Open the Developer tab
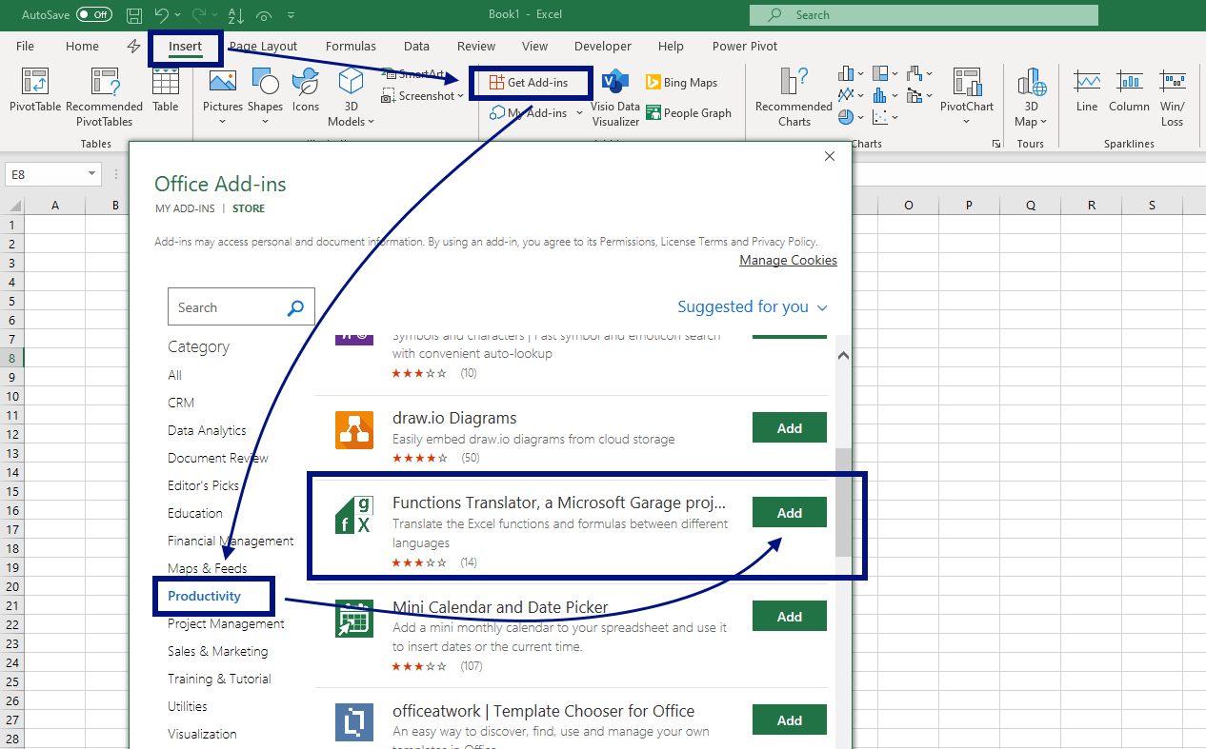 602,46
